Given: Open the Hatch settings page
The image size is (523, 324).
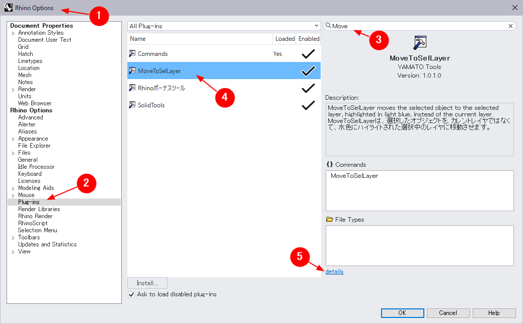Looking at the screenshot, I should (x=25, y=54).
